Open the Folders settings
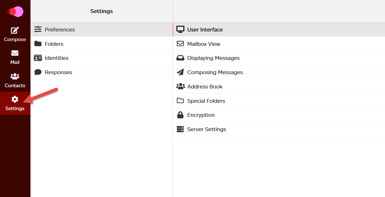Image resolution: width=385 pixels, height=197 pixels. 54,44
